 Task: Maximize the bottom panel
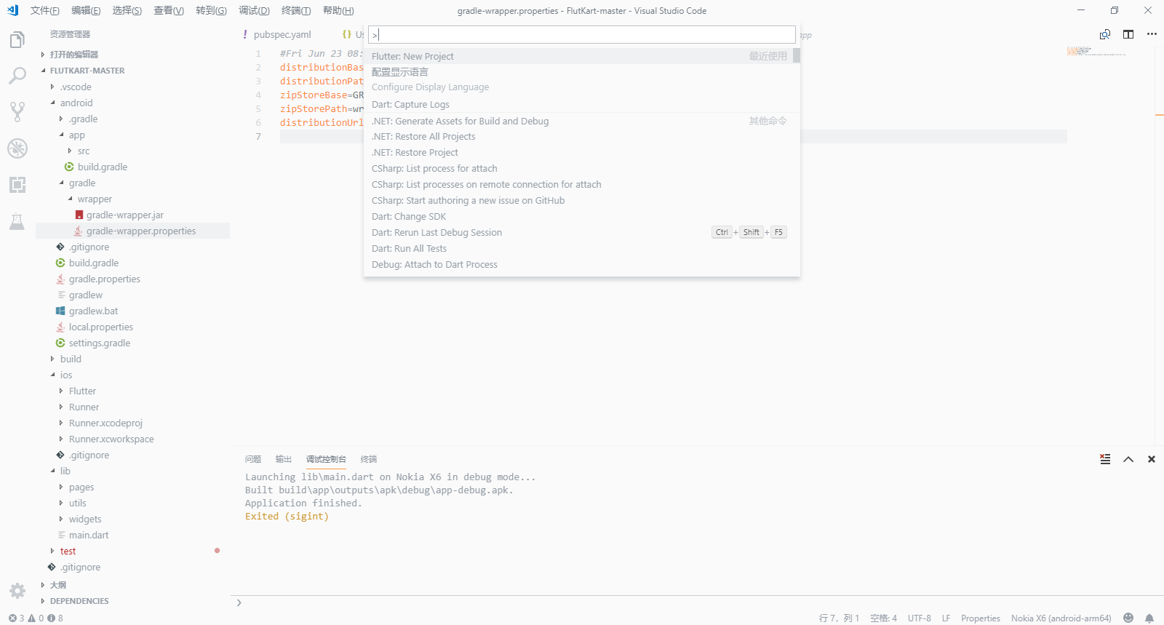(x=1128, y=459)
